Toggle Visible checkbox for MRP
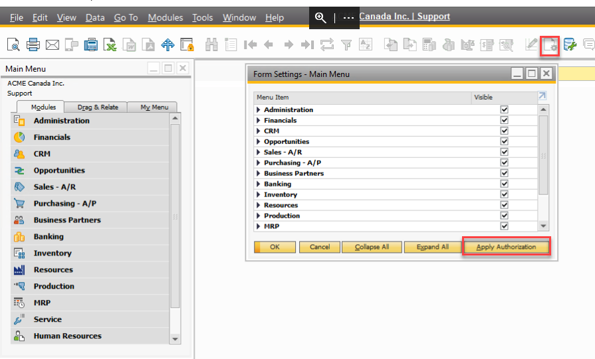The image size is (595, 359). coord(504,226)
